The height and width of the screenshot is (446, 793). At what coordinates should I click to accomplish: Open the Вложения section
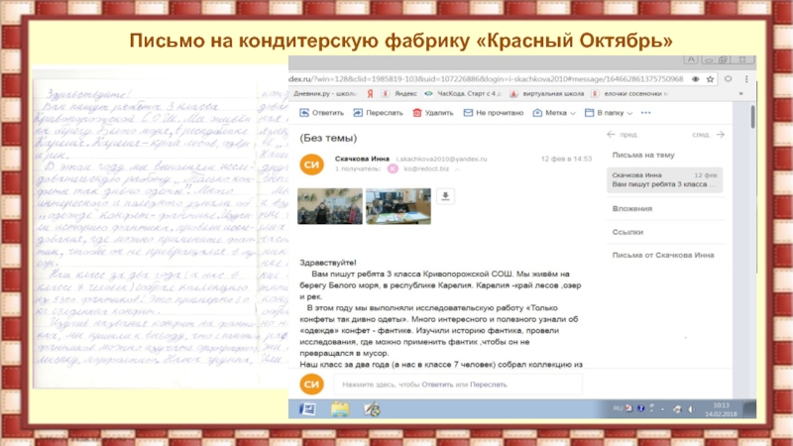pyautogui.click(x=632, y=208)
